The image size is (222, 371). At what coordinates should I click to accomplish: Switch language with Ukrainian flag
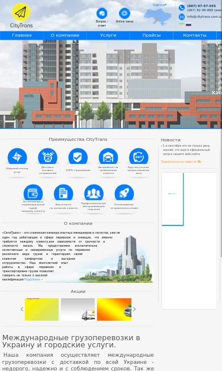point(181,24)
